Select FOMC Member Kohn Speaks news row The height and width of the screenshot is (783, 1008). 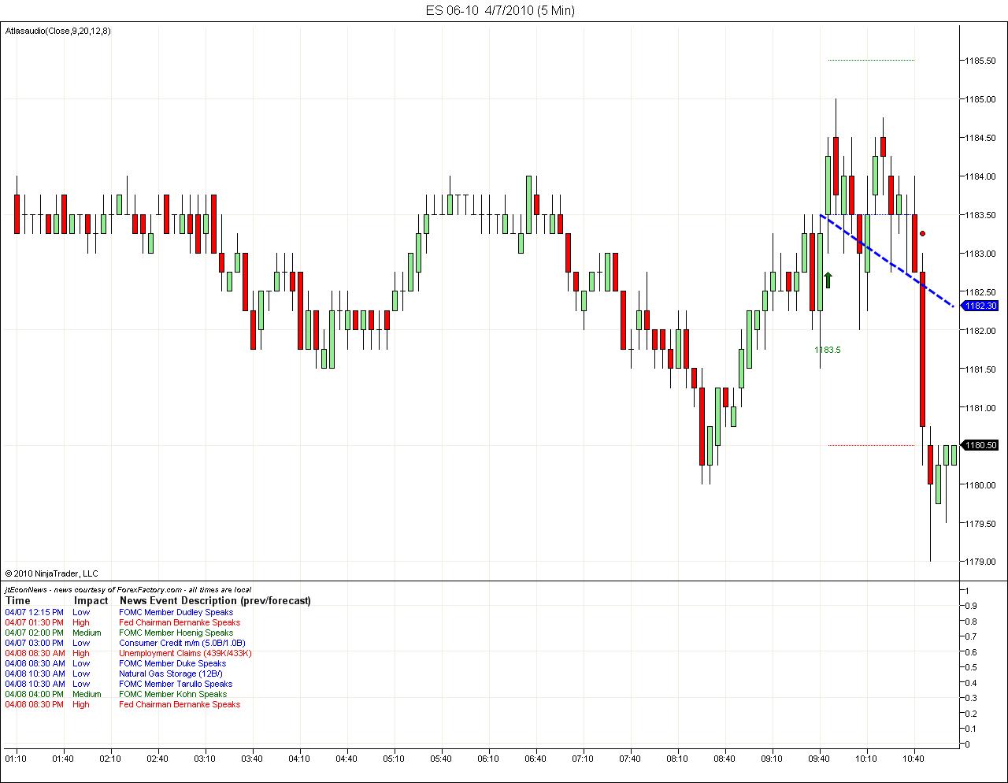117,694
